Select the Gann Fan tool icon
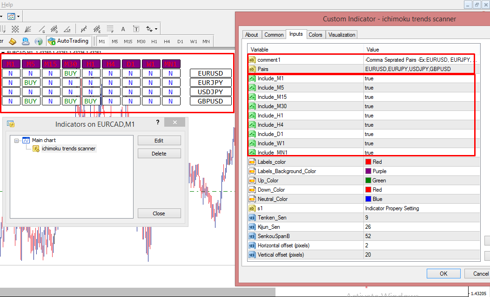The height and width of the screenshot is (297, 490). [28, 29]
